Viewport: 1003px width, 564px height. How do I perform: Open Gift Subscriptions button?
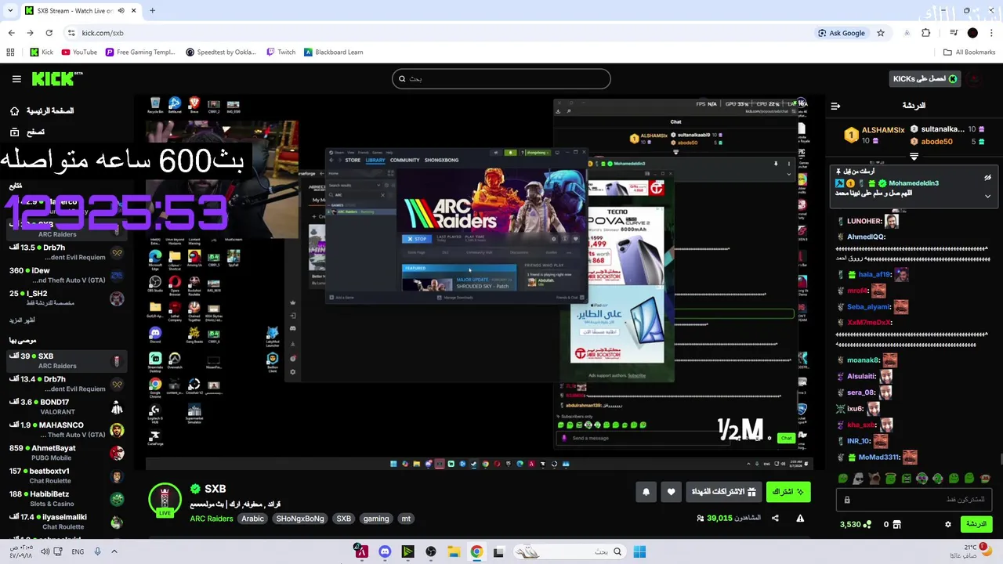point(724,492)
